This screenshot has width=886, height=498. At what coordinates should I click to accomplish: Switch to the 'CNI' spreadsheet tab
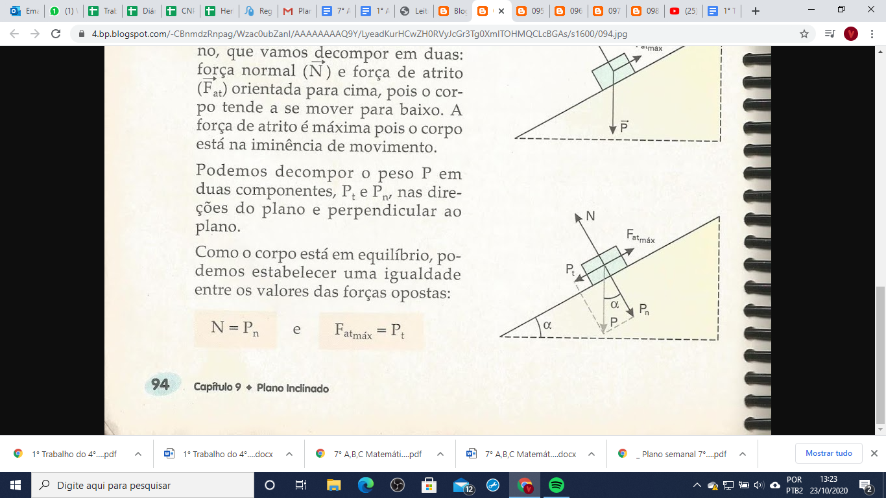tap(180, 11)
